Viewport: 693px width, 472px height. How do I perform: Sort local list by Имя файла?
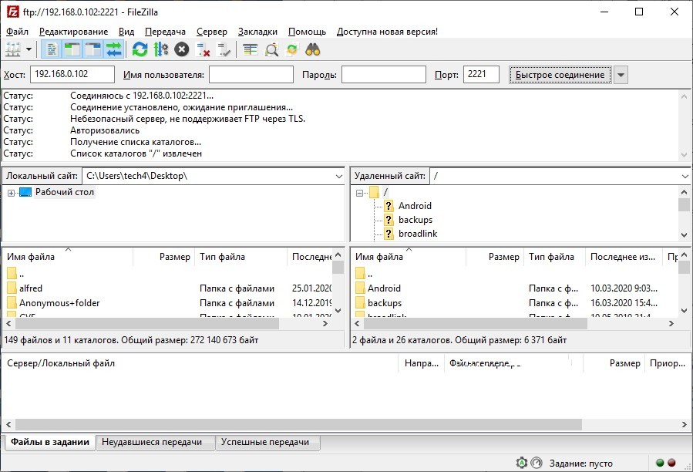(68, 257)
